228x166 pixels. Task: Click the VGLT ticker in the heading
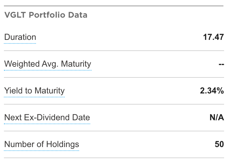coord(15,15)
